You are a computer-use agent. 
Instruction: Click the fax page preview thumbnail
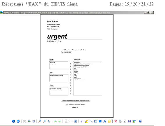[x=77, y=66]
